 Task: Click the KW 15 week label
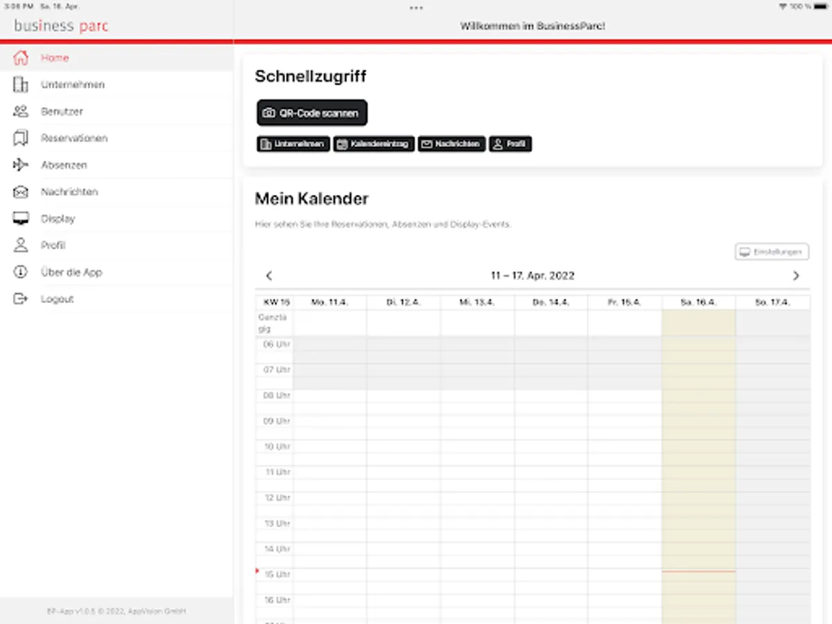pyautogui.click(x=276, y=303)
